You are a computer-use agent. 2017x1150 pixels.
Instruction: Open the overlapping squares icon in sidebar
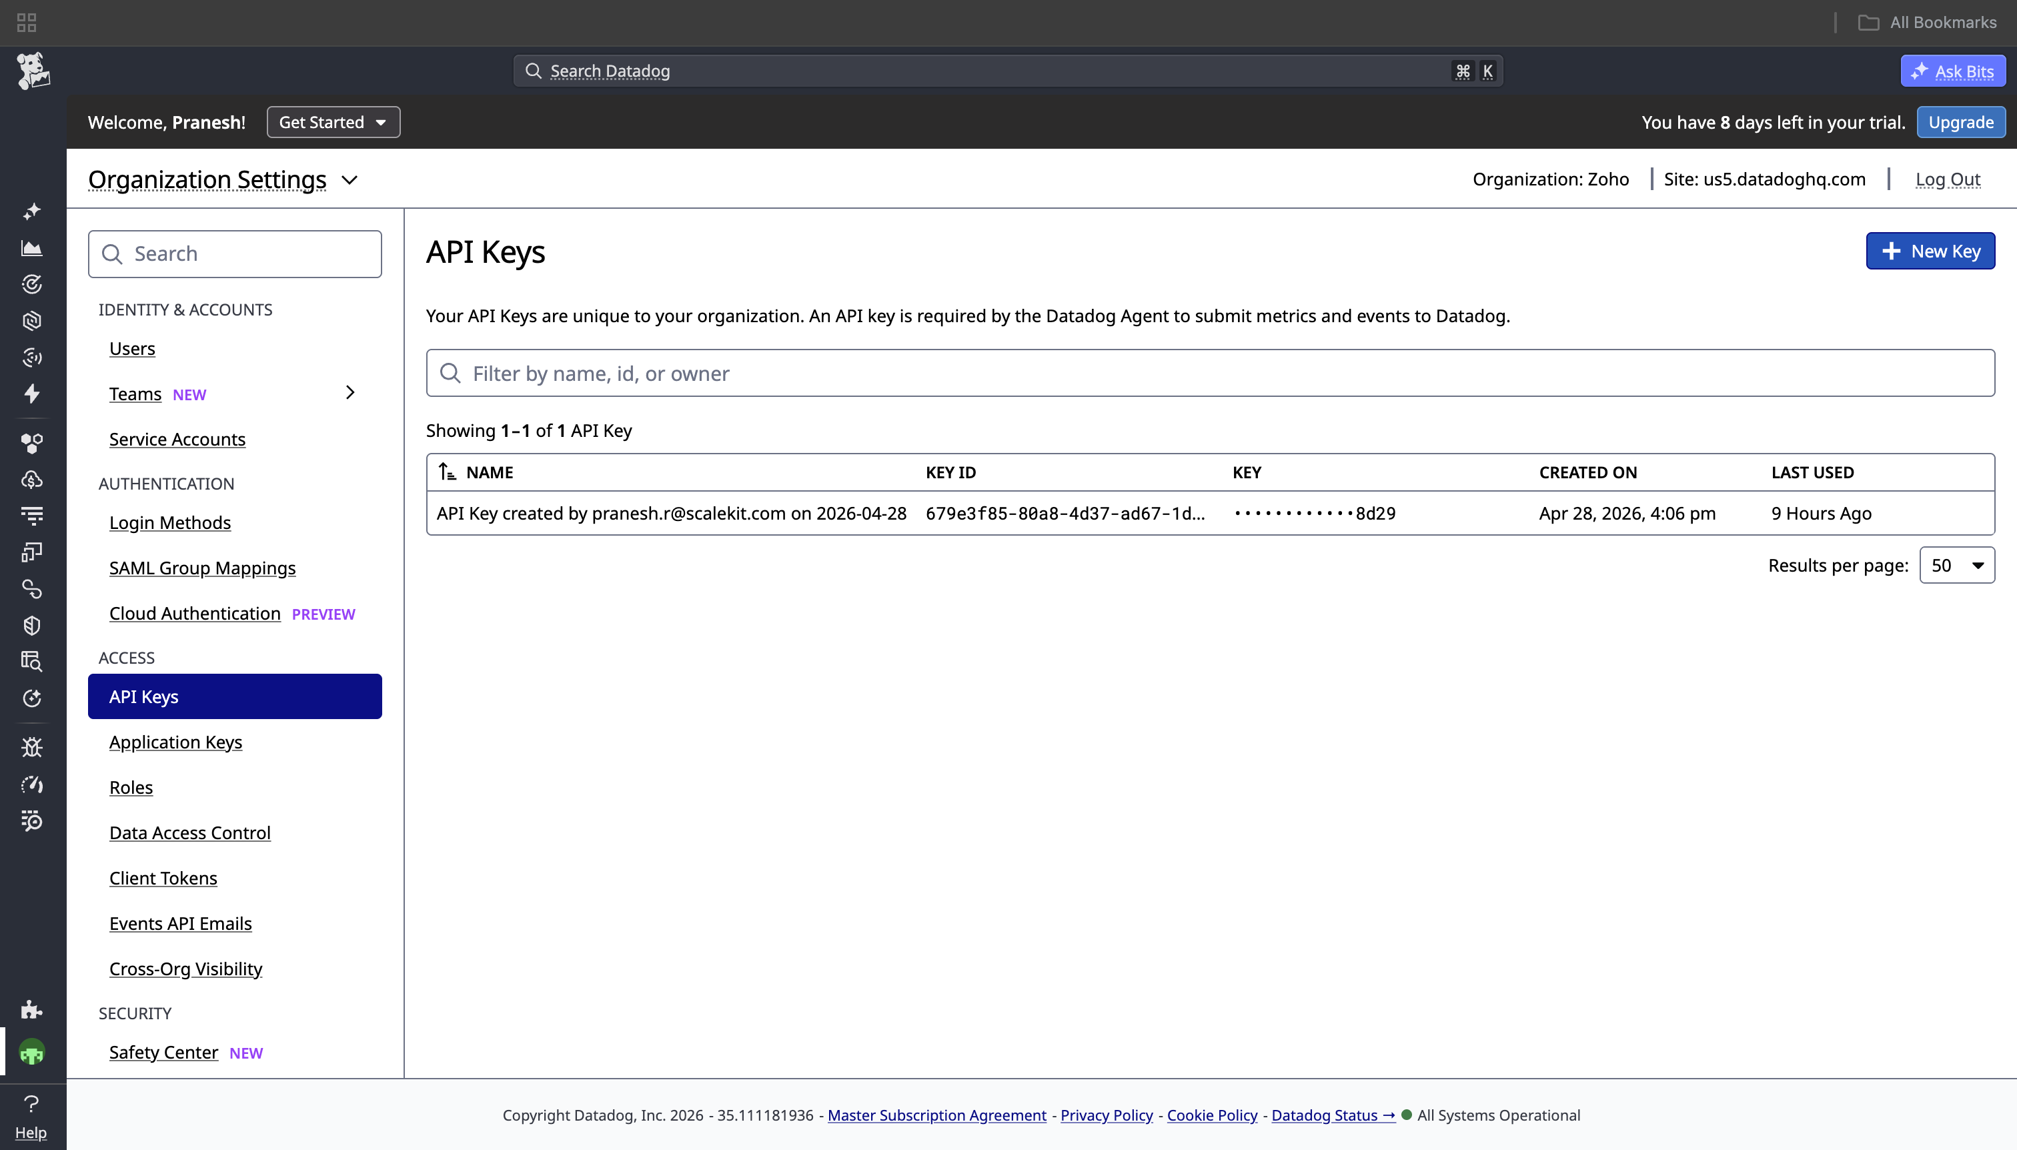31,552
